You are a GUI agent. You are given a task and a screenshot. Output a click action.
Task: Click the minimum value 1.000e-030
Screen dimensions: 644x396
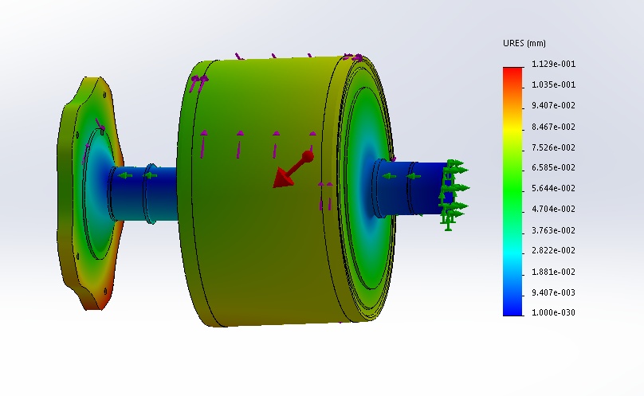553,312
